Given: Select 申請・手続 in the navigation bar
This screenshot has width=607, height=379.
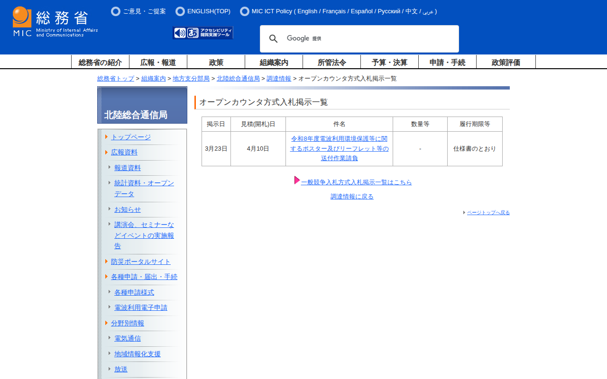Looking at the screenshot, I should coord(447,62).
